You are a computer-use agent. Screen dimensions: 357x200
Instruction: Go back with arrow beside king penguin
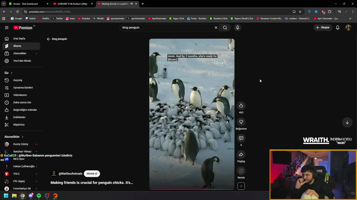point(49,39)
